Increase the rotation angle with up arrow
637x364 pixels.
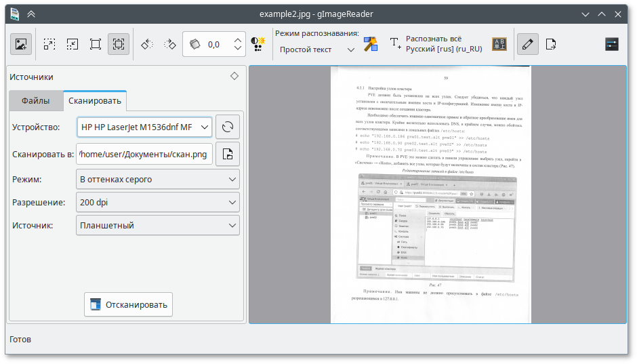point(238,40)
